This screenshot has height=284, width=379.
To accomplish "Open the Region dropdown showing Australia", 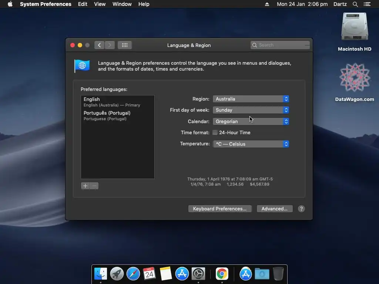I will (x=251, y=99).
